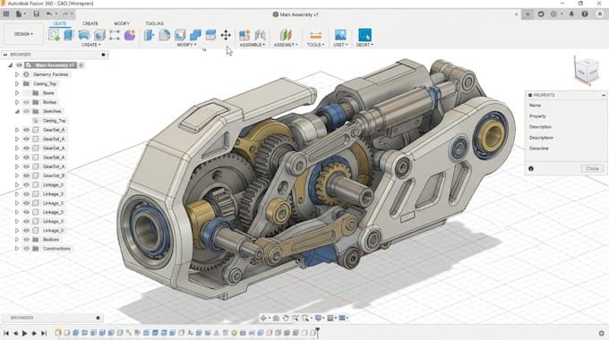This screenshot has height=340, width=609.
Task: Open the Insert image icon in toolbar
Action: coord(340,35)
